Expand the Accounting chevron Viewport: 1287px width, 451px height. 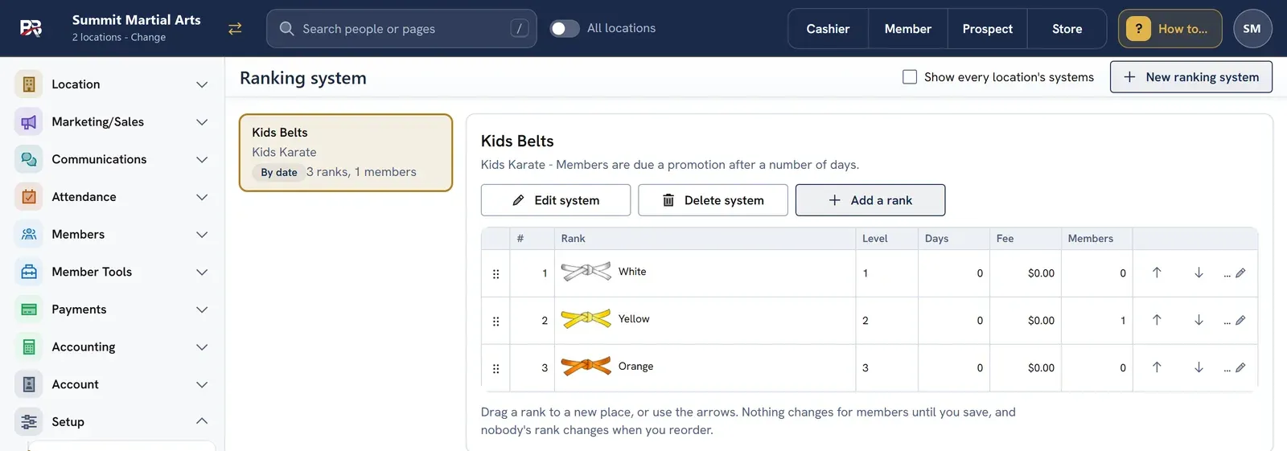click(202, 347)
